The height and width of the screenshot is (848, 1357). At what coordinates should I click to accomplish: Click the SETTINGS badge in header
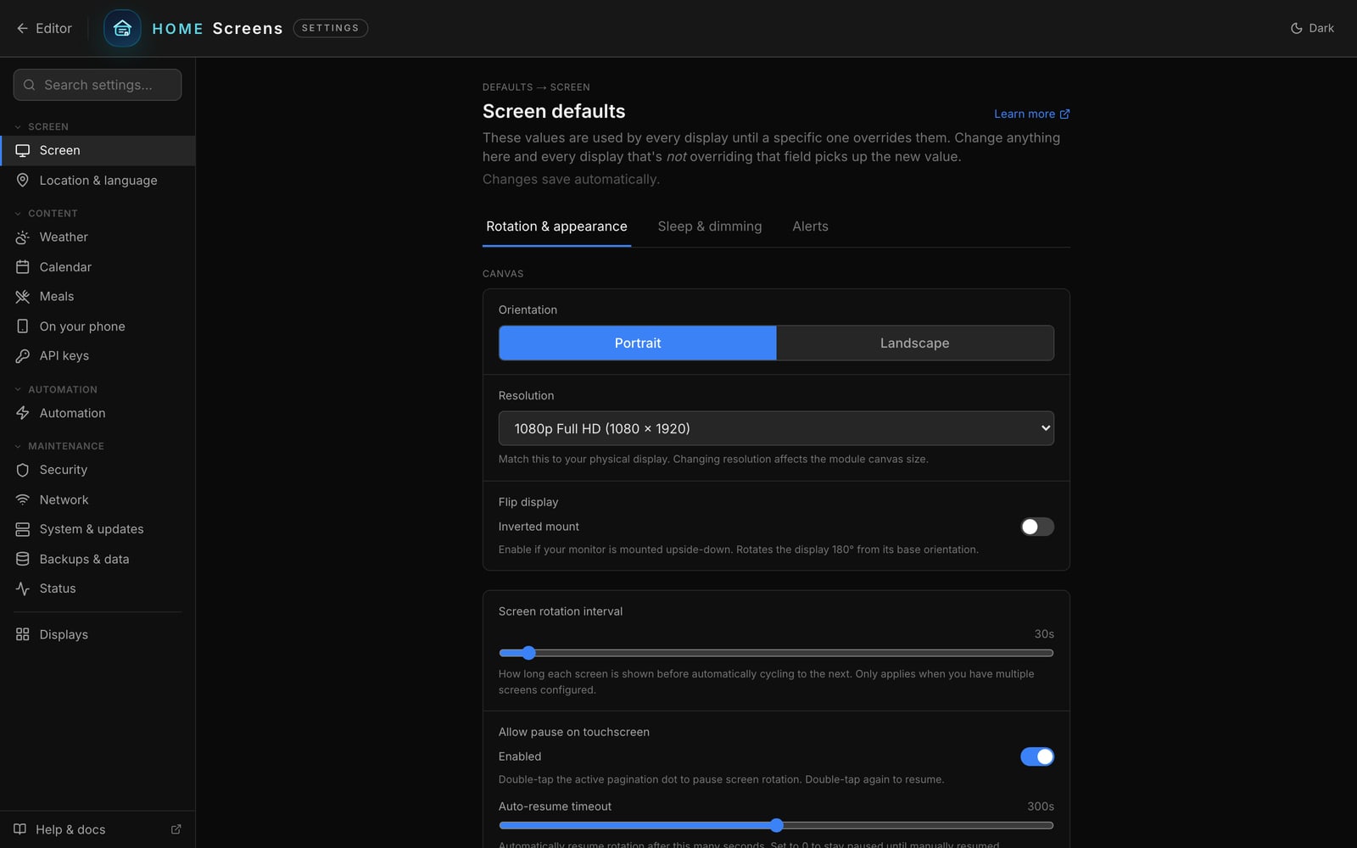point(330,28)
